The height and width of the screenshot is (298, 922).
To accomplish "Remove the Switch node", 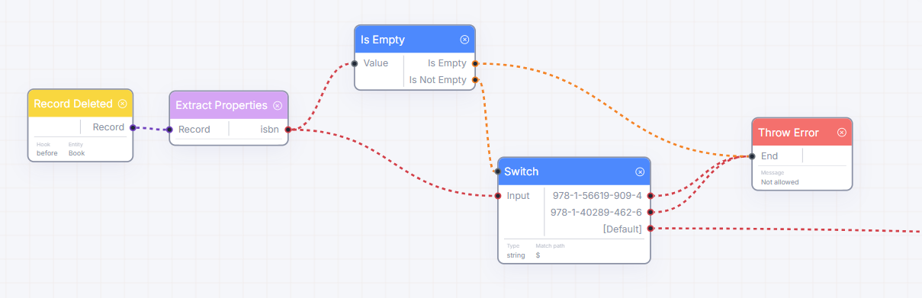I will 640,171.
